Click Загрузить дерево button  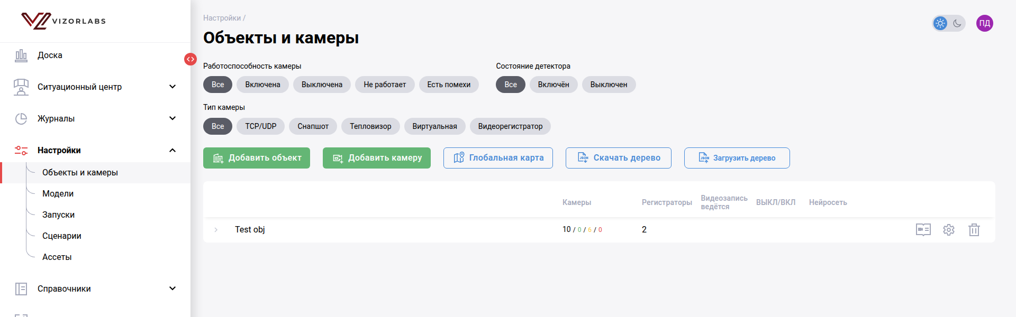click(x=737, y=158)
